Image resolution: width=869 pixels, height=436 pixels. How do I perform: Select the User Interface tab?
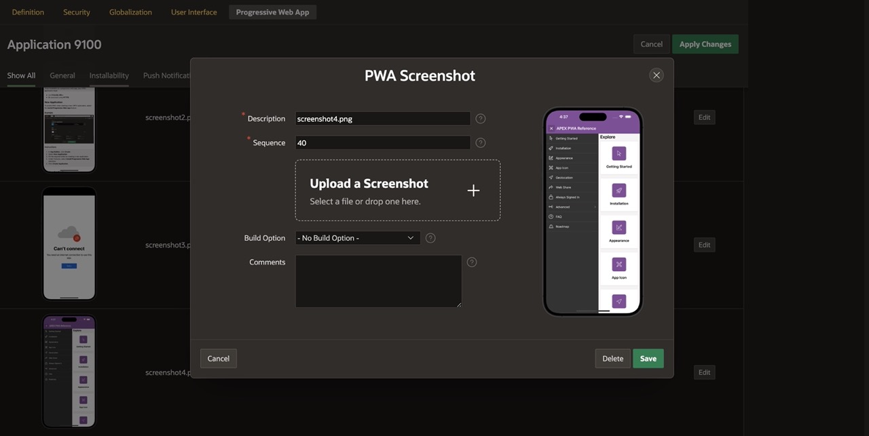point(194,12)
